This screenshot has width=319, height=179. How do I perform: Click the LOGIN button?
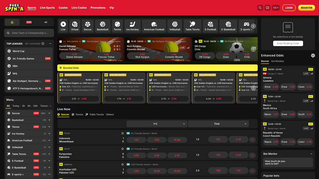click(289, 8)
